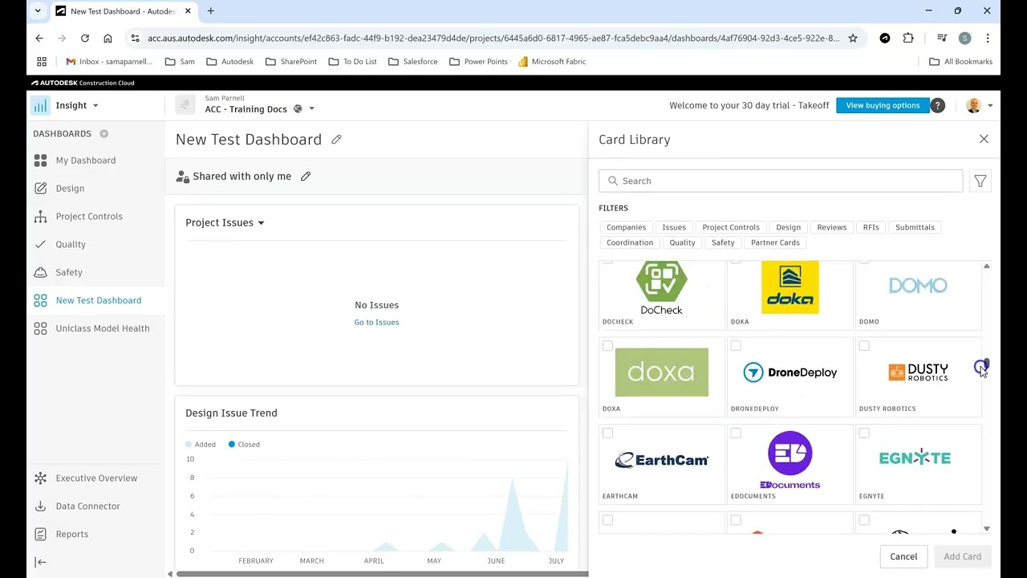The height and width of the screenshot is (578, 1027).
Task: Tick the DUSTY ROBOTICS card checkbox
Action: pos(864,346)
